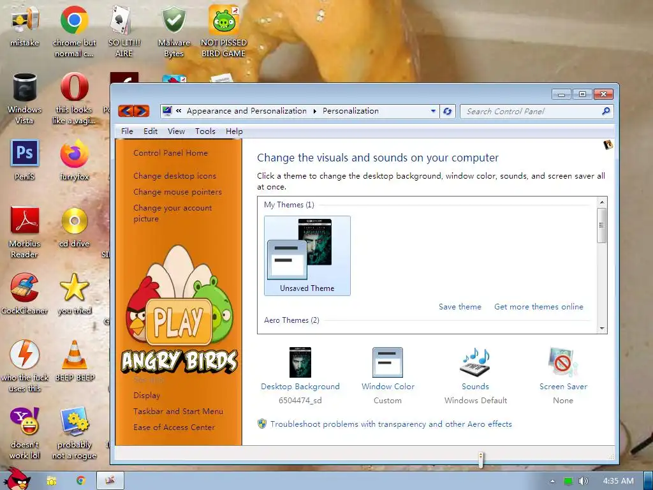Open the 'Morbius Reader' Adobe icon
Image resolution: width=653 pixels, height=490 pixels.
click(x=25, y=232)
